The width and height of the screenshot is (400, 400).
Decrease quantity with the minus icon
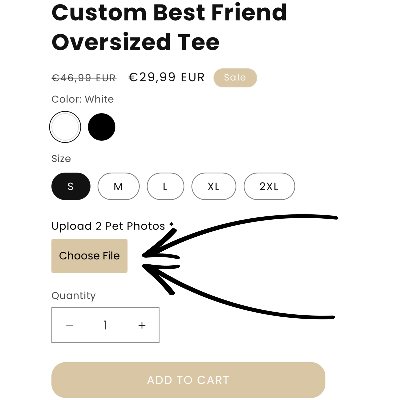tap(70, 325)
